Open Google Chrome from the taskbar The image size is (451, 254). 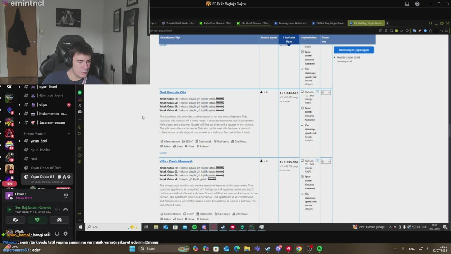tap(299, 249)
